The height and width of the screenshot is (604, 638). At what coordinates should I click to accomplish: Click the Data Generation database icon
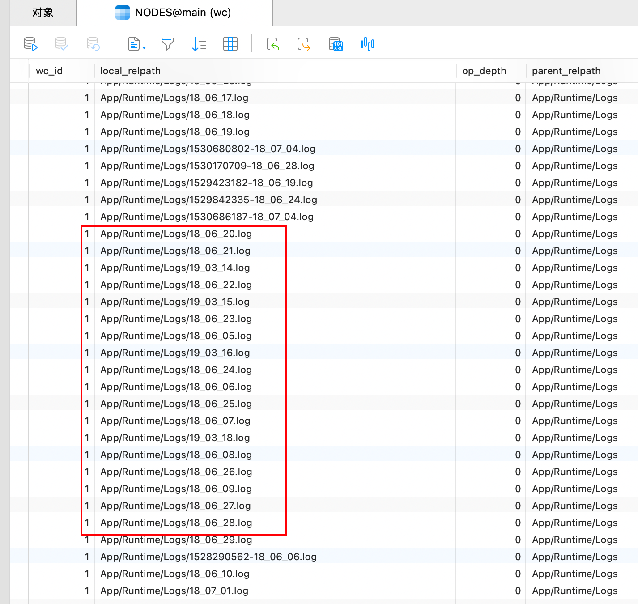pos(336,44)
